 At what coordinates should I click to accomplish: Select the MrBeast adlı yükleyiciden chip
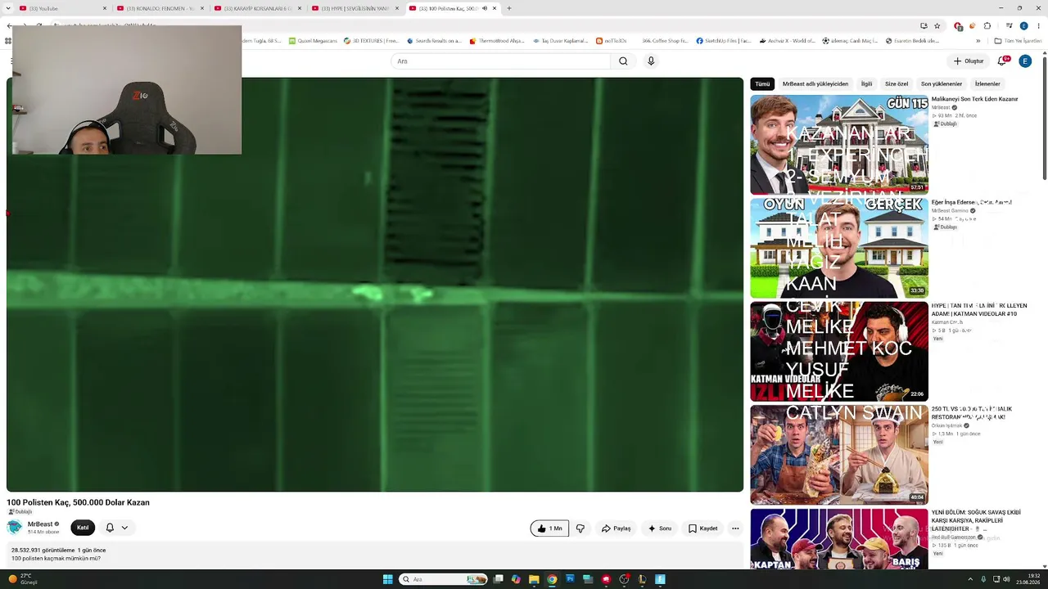pyautogui.click(x=814, y=83)
